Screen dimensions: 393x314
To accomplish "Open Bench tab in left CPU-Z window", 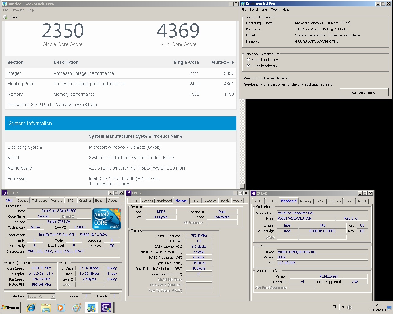I will click(x=100, y=201).
